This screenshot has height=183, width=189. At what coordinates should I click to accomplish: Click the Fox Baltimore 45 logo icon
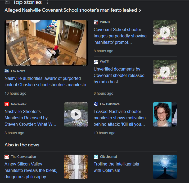[x=96, y=104]
